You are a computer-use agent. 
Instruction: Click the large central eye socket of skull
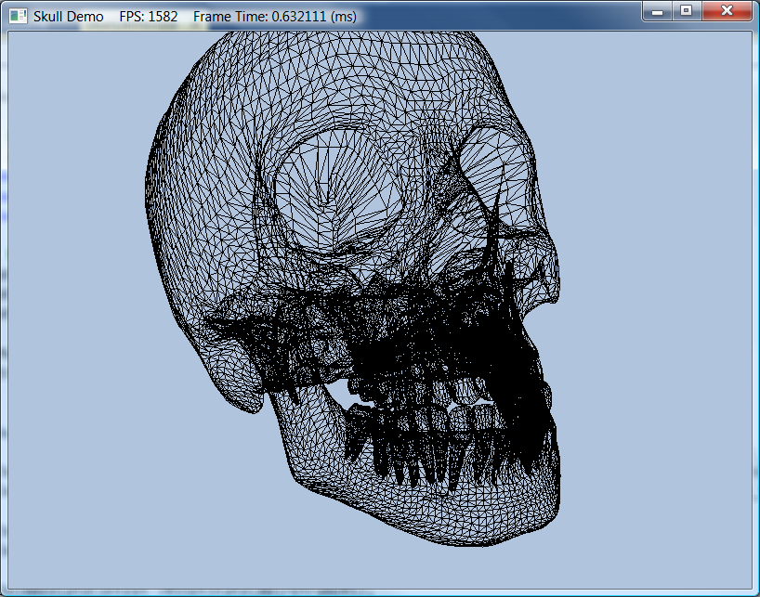click(333, 190)
